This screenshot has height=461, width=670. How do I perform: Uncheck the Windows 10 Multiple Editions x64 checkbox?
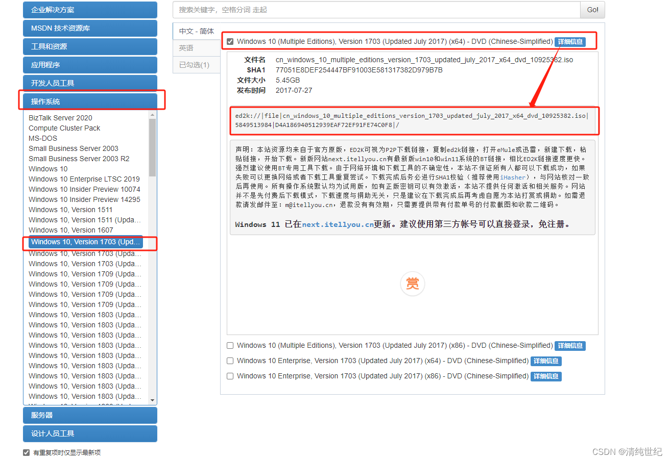[x=230, y=41]
